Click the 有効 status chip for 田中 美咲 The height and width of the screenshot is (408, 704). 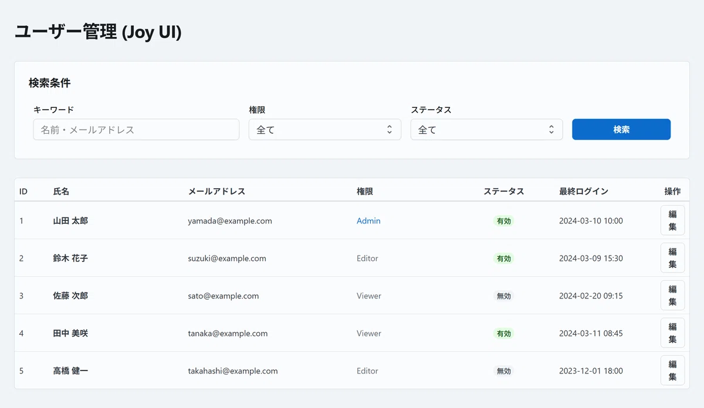pyautogui.click(x=504, y=334)
